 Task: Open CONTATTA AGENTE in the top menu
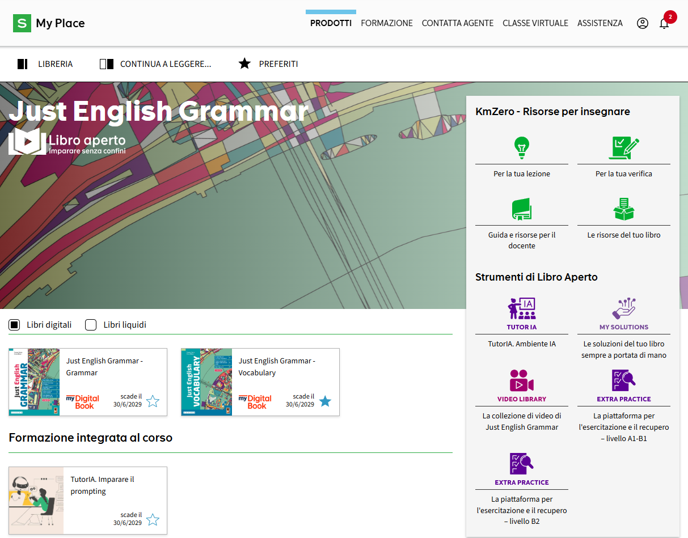click(458, 23)
